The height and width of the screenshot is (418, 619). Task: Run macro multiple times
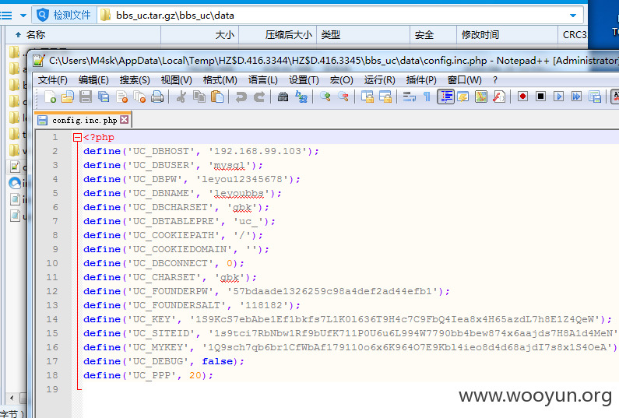click(x=576, y=97)
